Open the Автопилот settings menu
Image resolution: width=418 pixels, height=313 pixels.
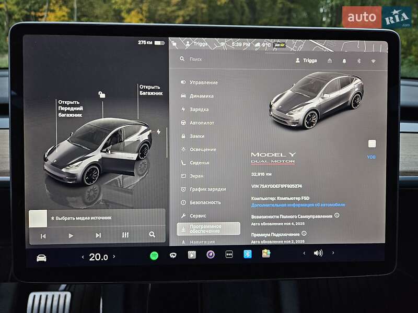[x=202, y=123]
